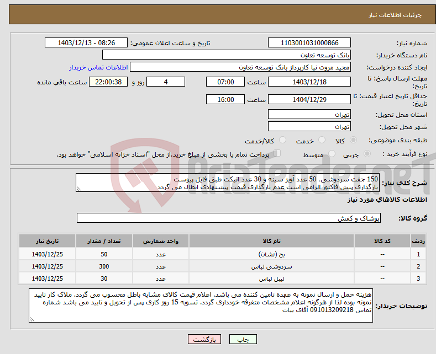Click quantity 50 in بج row
The height and width of the screenshot is (354, 436).
coord(104,254)
